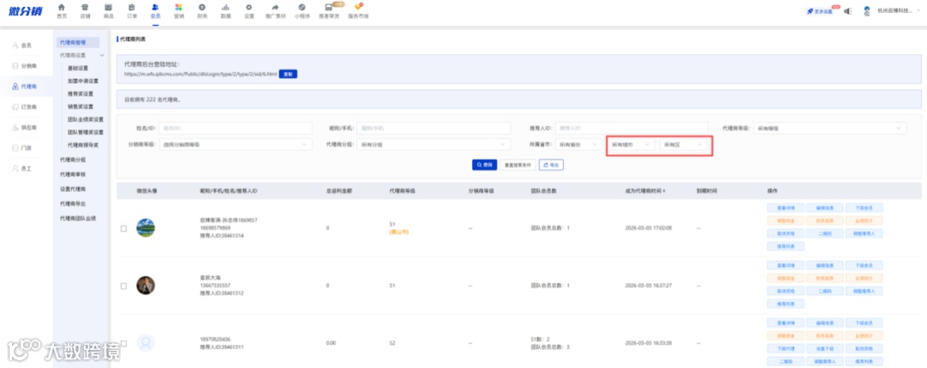Open the 代理商分组 filter dropdown

(433, 144)
